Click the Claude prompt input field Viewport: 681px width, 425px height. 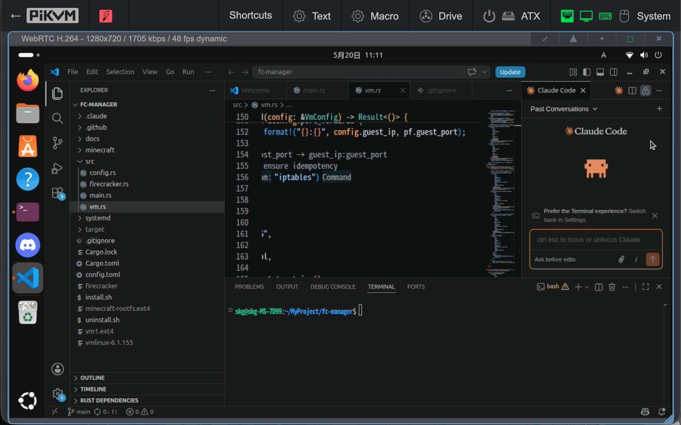coord(596,240)
